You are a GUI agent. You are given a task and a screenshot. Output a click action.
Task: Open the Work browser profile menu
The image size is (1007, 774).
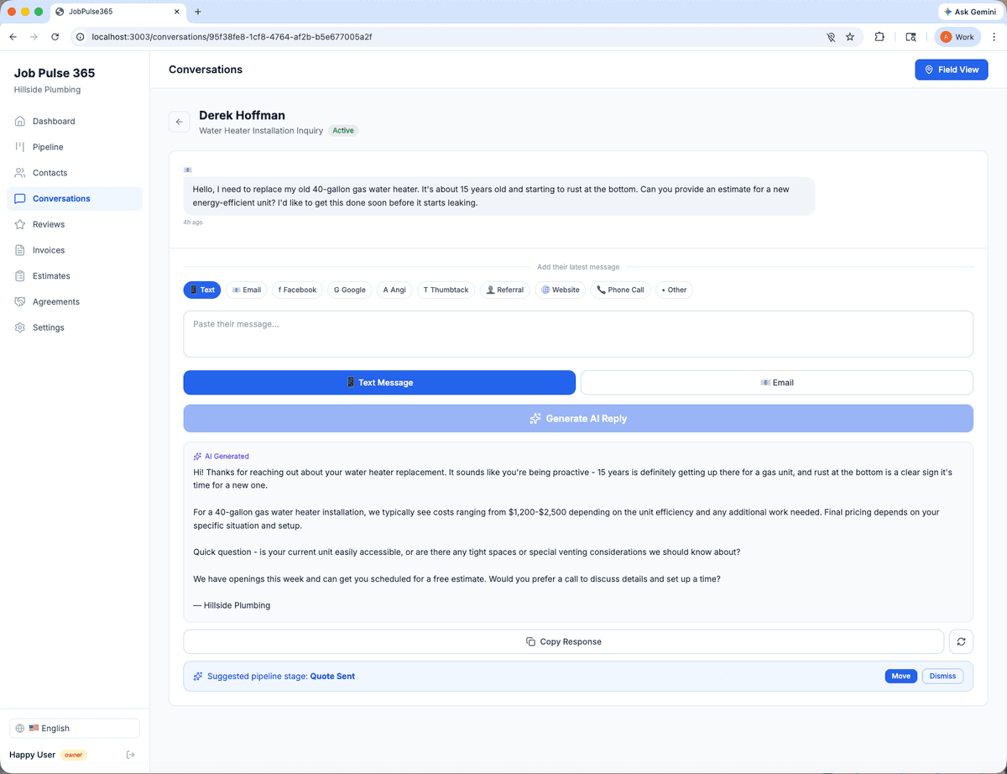957,36
